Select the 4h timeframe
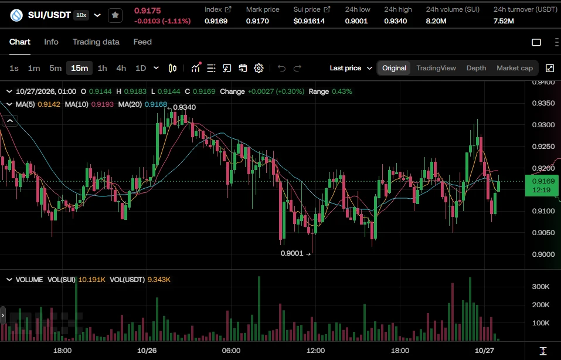Image resolution: width=561 pixels, height=360 pixels. tap(121, 68)
